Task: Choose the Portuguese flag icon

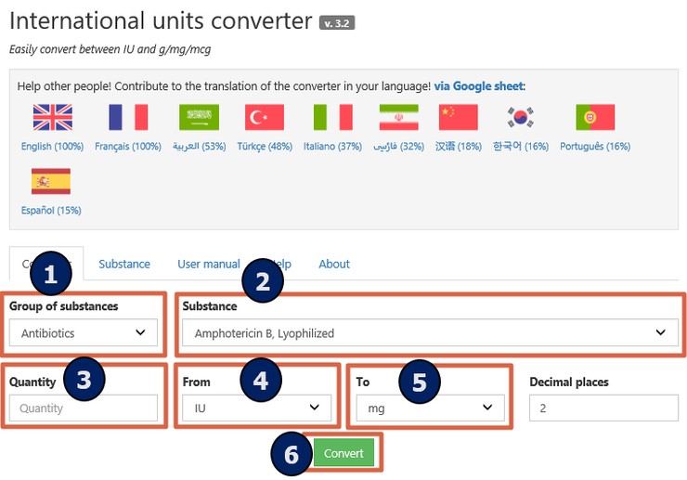Action: coord(595,117)
